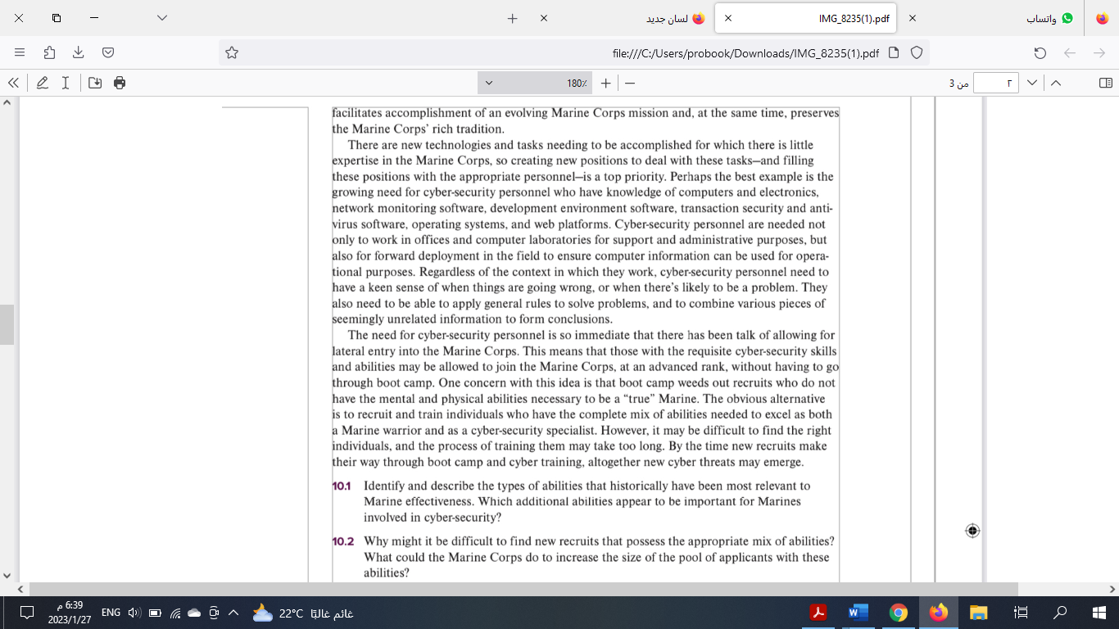1119x629 pixels.
Task: Open the 180% zoom level dropdown
Action: (535, 83)
